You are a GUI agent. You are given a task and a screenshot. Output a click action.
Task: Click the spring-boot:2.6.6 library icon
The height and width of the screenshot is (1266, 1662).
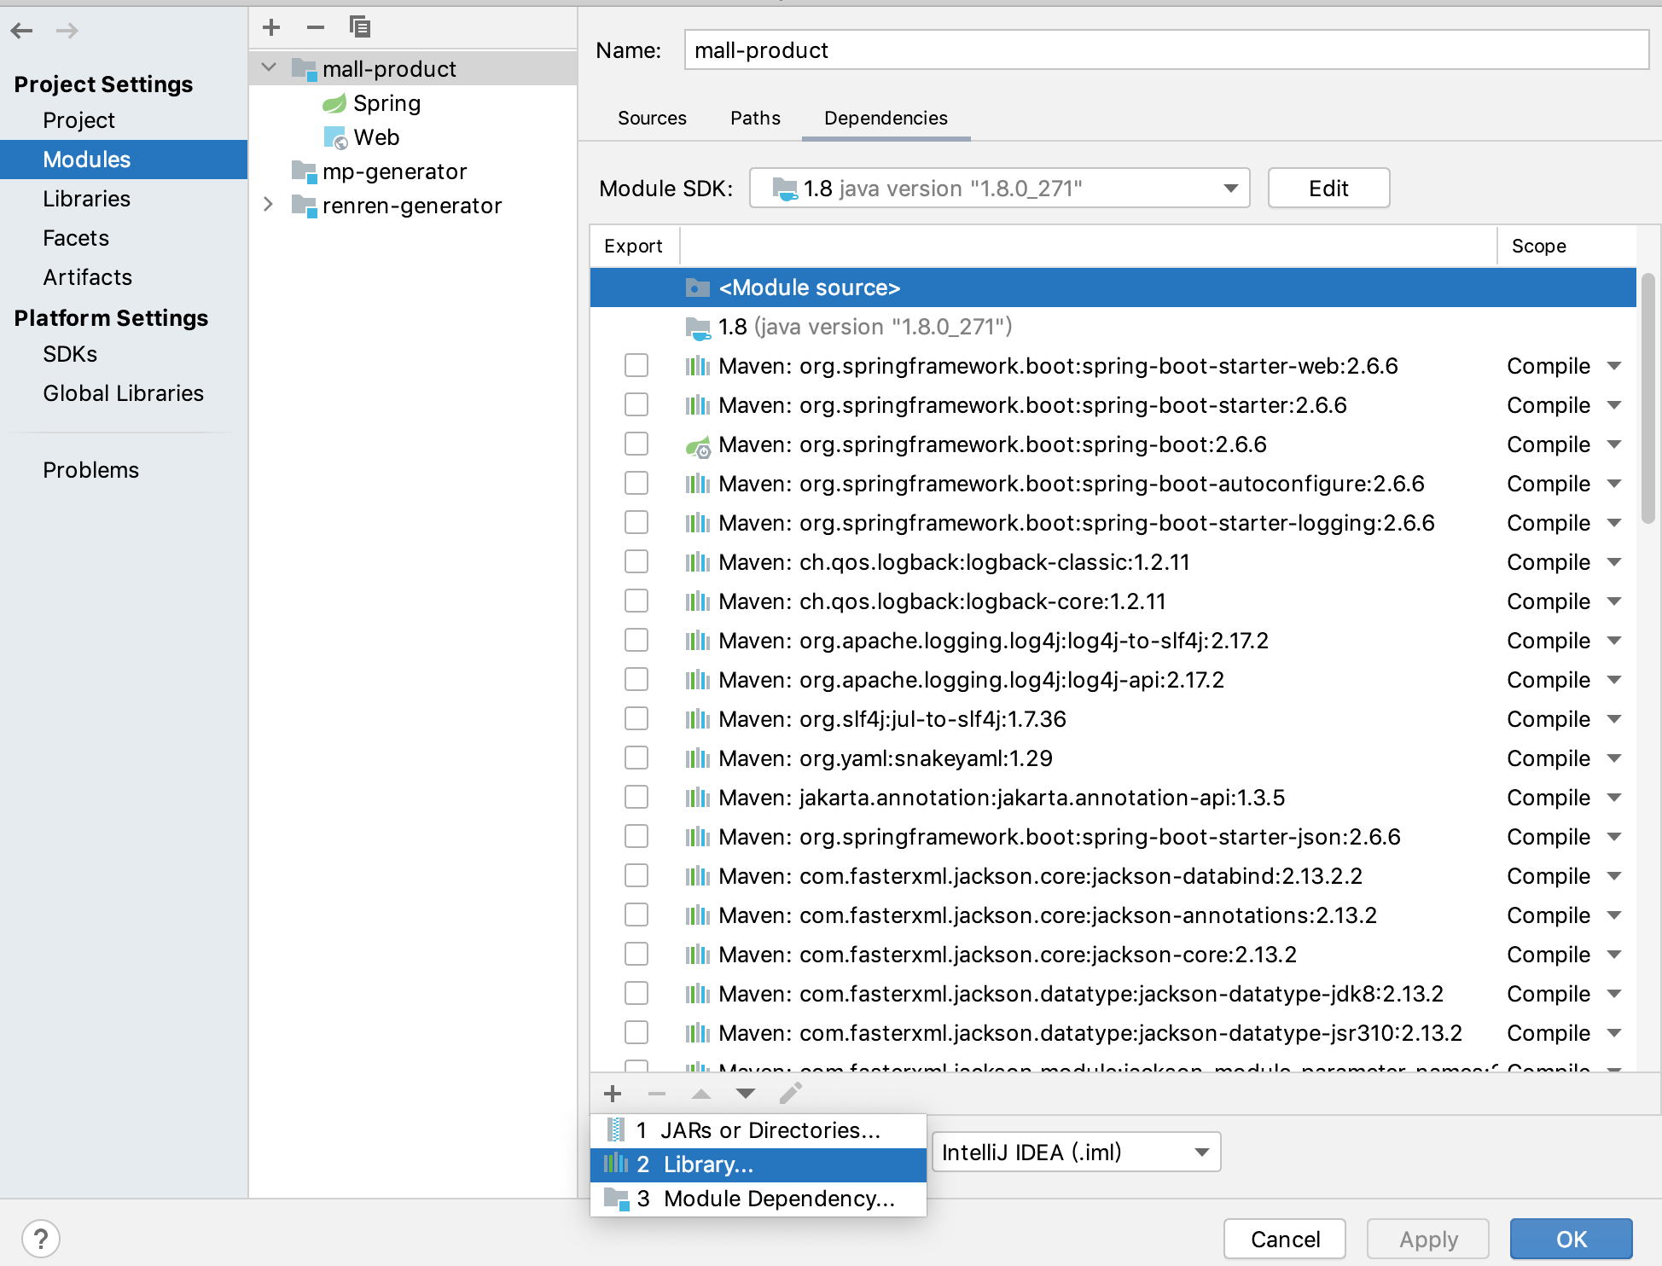tap(698, 445)
